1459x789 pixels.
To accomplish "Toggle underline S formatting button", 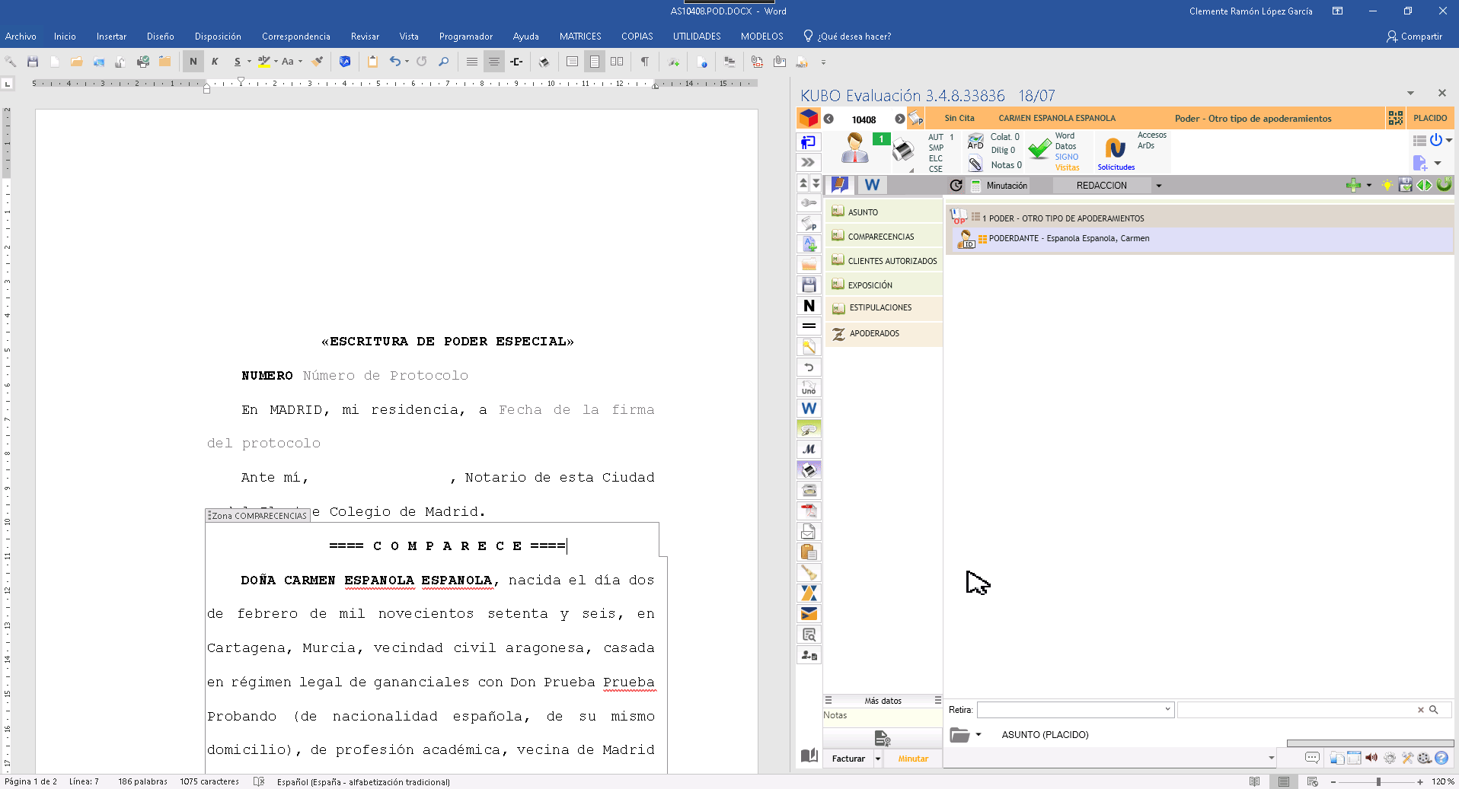I will click(238, 62).
